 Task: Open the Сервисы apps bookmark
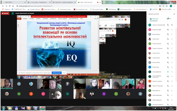tap(6, 9)
